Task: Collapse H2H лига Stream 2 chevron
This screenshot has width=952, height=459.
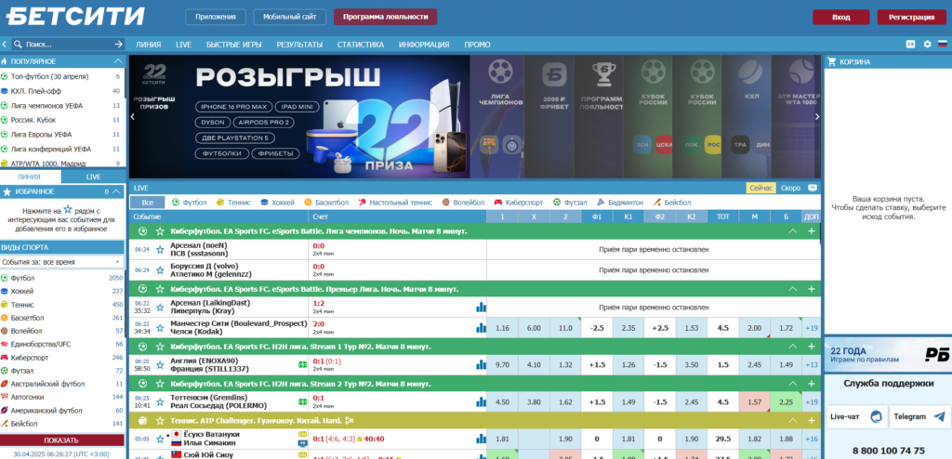Action: click(792, 384)
